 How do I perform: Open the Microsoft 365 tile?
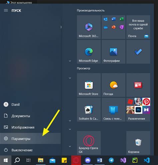point(89,27)
